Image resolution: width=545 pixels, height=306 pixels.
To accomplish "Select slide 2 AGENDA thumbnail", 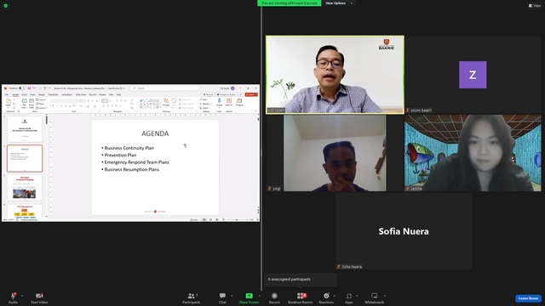I will coord(25,159).
